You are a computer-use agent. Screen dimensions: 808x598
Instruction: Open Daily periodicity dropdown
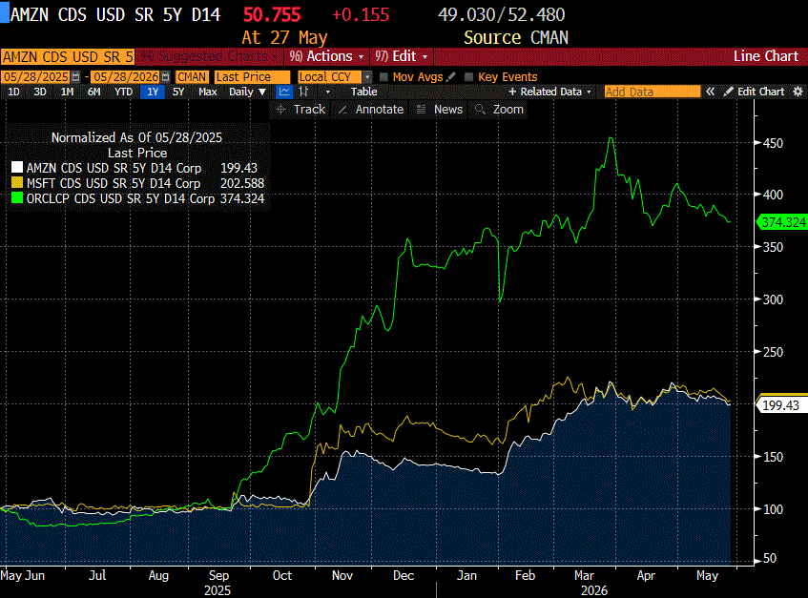pos(247,92)
